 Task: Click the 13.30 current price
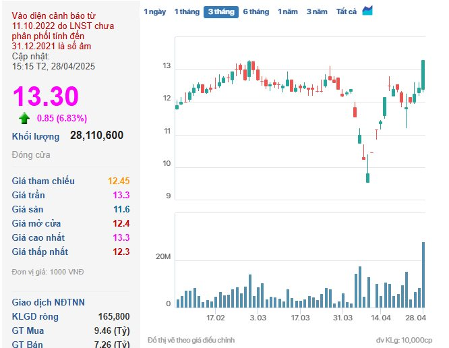pos(46,96)
